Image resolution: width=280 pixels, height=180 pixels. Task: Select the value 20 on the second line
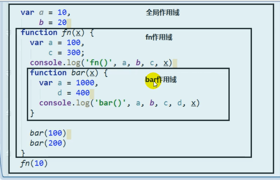(x=62, y=22)
